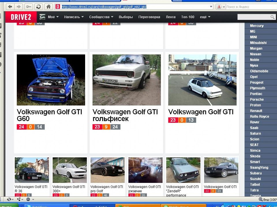The image size is (277, 207).
Task: Open the Golf GTI R 36 thumbnail
Action: [32, 170]
